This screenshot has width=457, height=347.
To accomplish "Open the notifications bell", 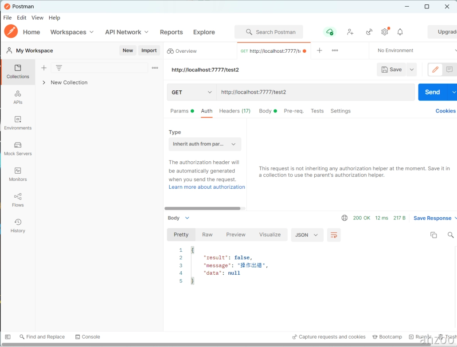I will tap(400, 32).
